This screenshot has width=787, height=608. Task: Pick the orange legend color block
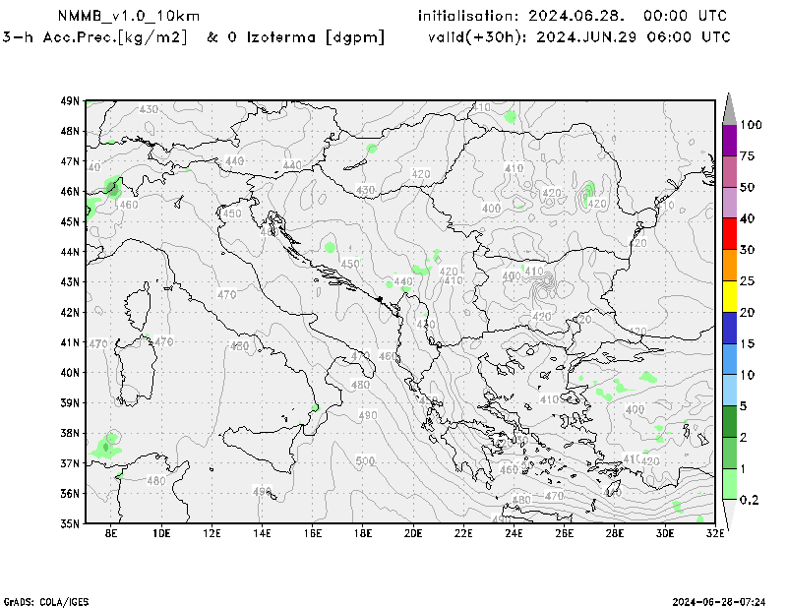729,266
